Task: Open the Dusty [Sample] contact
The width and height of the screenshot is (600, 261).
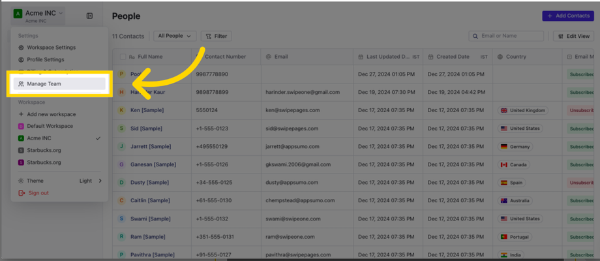Action: 149,183
